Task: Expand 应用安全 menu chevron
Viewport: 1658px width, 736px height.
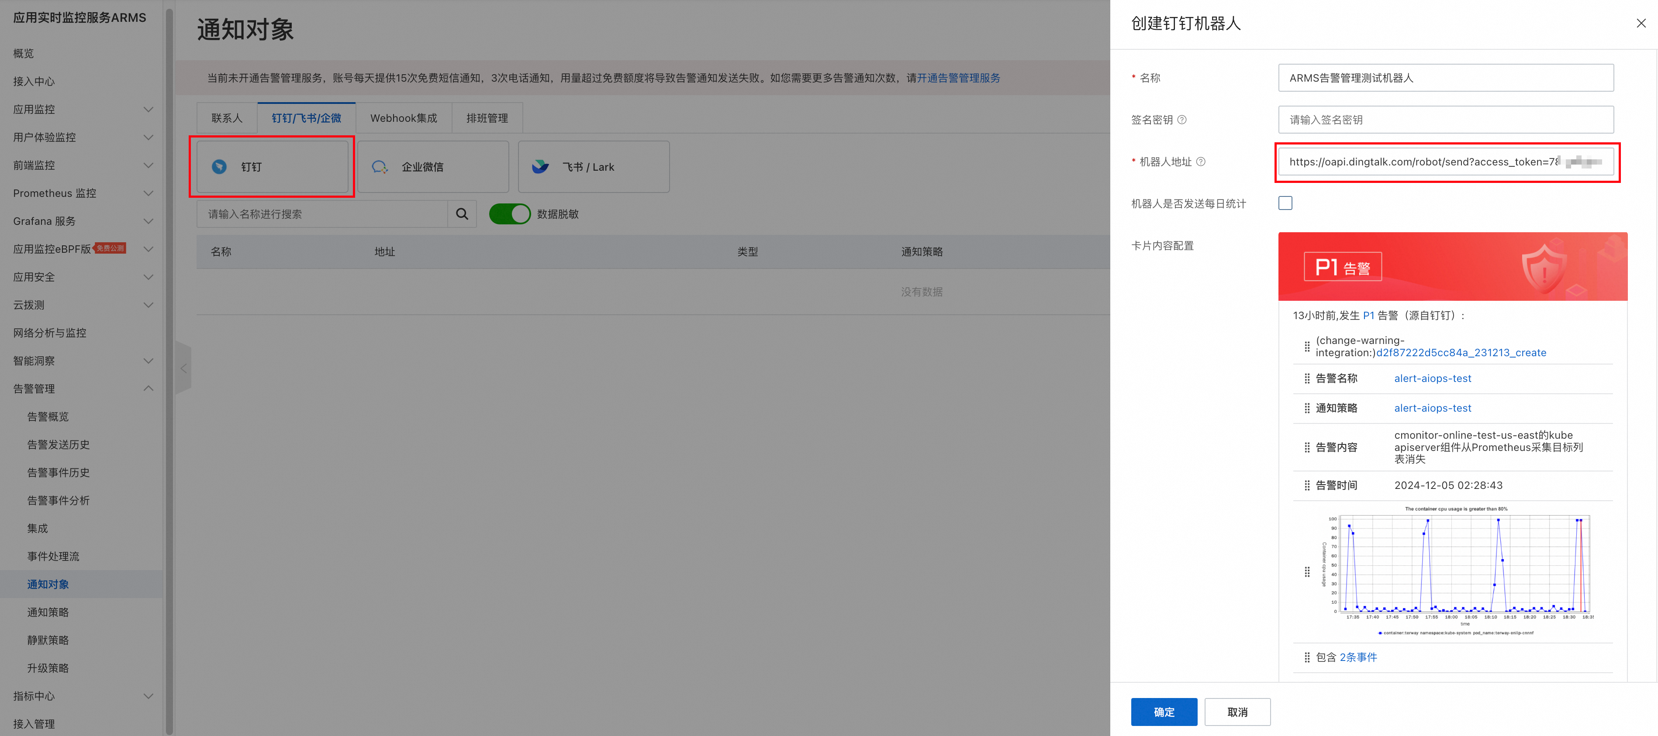Action: click(148, 277)
